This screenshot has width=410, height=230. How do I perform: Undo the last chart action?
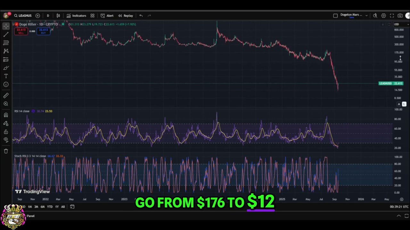pyautogui.click(x=141, y=16)
